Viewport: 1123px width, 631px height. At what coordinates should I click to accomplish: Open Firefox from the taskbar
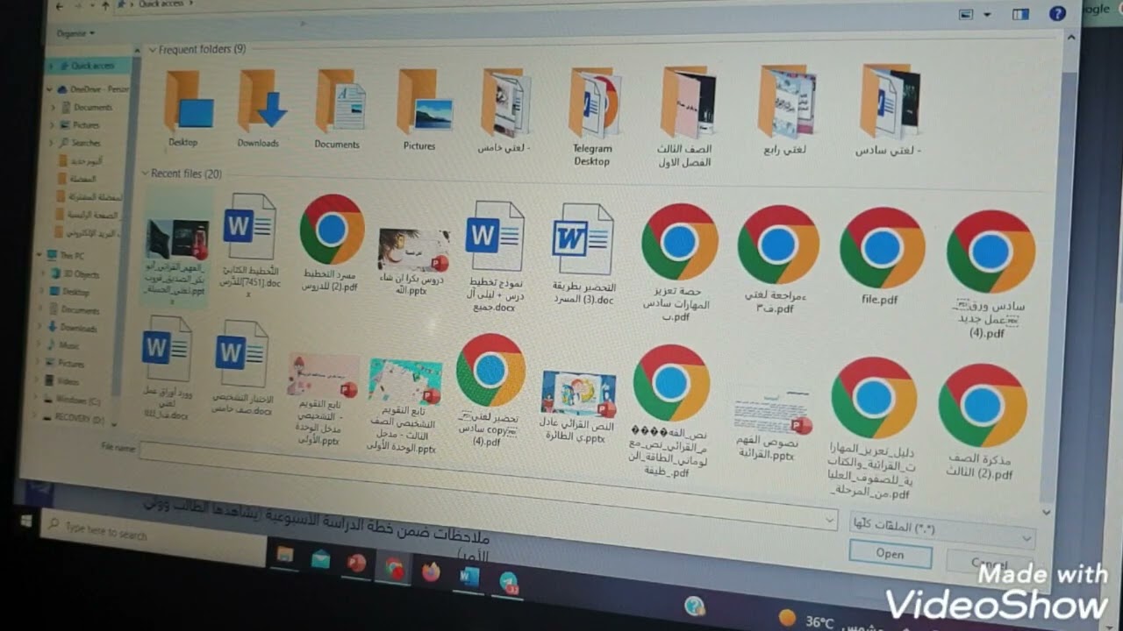point(431,572)
